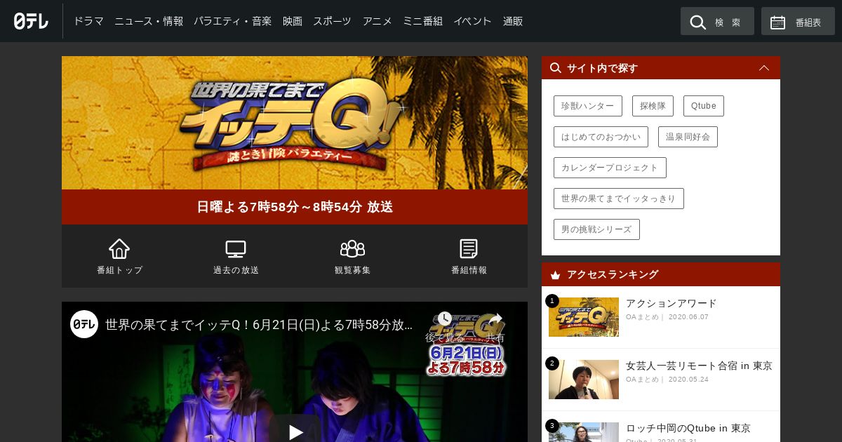Click crown icon in アクセスランキング header

(556, 275)
